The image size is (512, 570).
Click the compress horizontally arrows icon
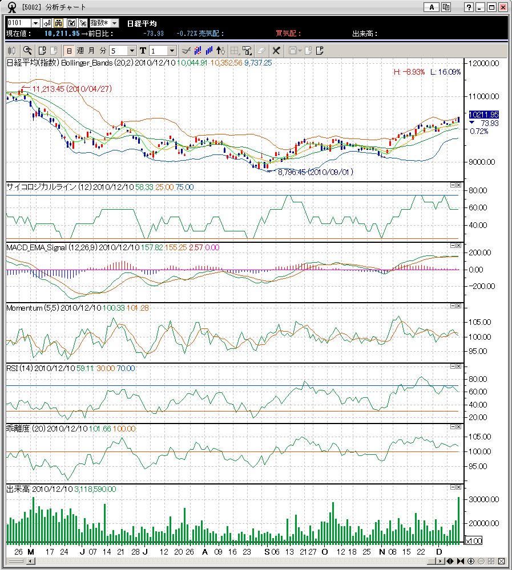[461, 561]
